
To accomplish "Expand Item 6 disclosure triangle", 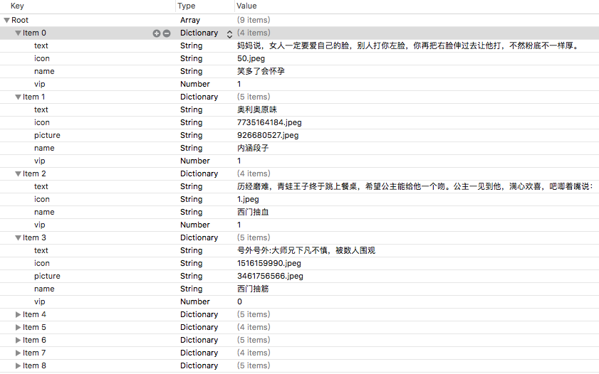I will 19,340.
